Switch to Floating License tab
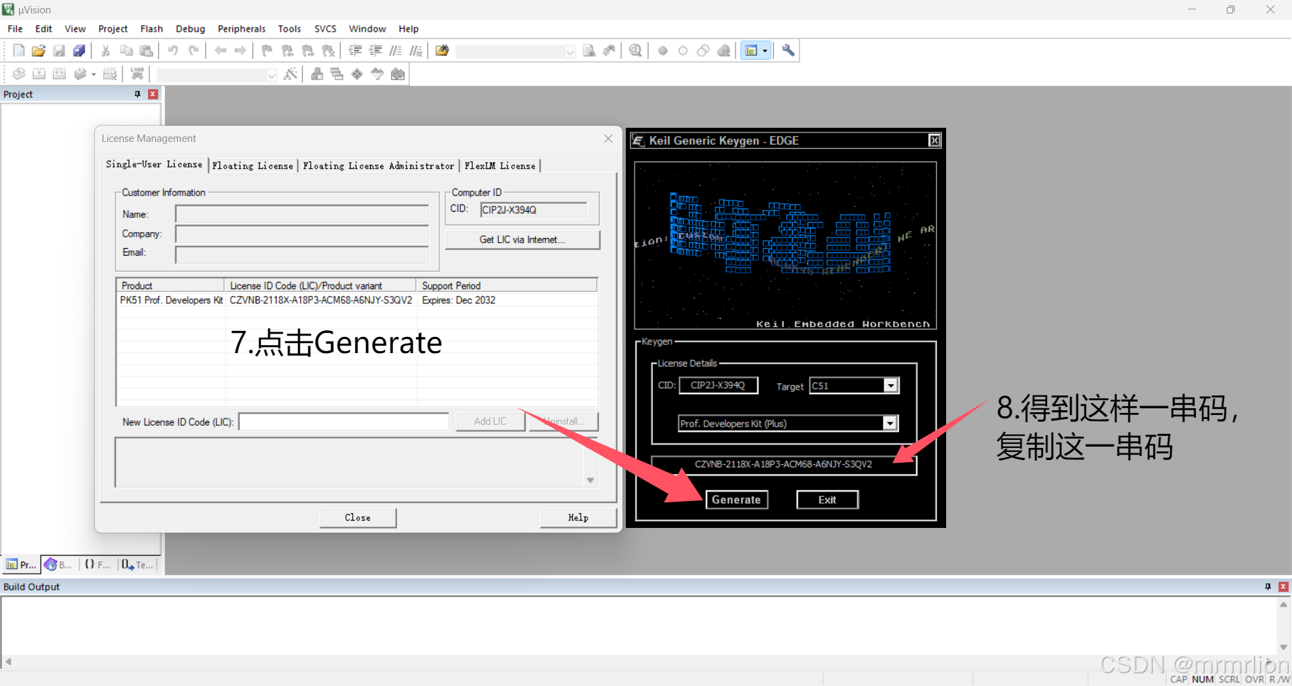 click(x=253, y=165)
